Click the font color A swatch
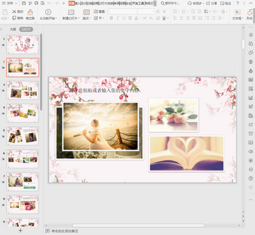The image size is (255, 235). point(136,18)
